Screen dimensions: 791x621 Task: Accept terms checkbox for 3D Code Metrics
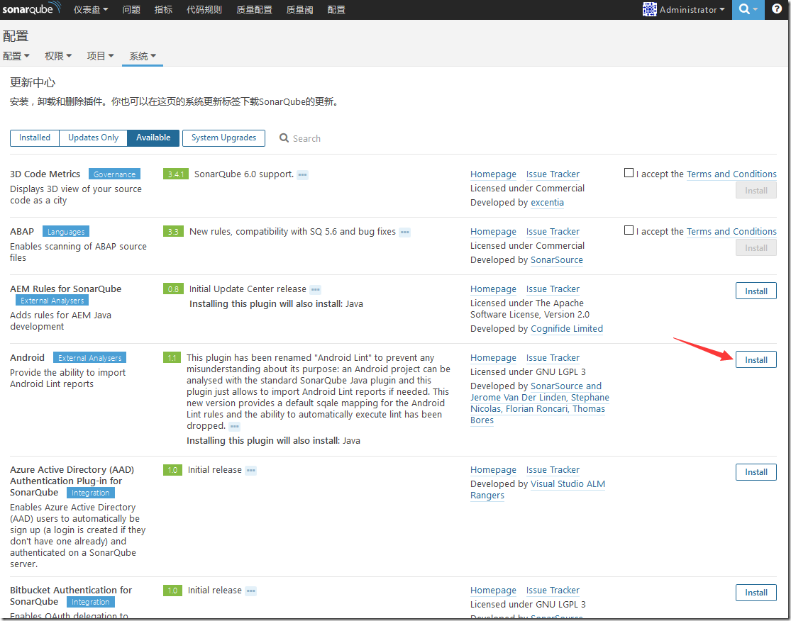(x=629, y=173)
